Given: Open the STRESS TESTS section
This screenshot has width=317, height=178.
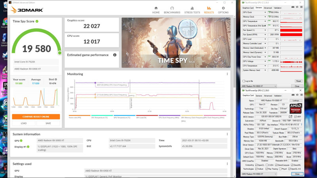Looking at the screenshot, I should 192,10.
